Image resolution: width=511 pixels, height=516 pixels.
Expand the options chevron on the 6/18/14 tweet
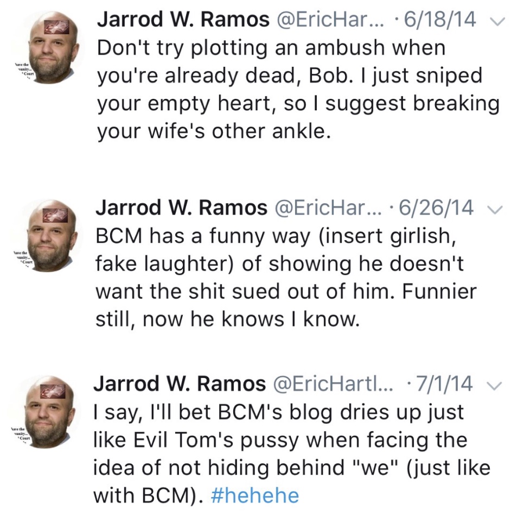pyautogui.click(x=493, y=21)
